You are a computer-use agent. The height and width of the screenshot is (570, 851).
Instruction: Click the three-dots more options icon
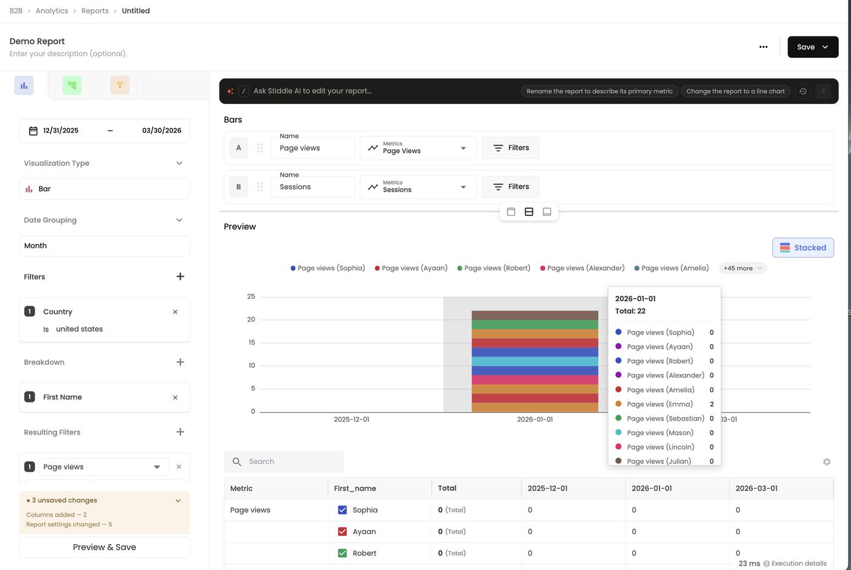click(763, 47)
